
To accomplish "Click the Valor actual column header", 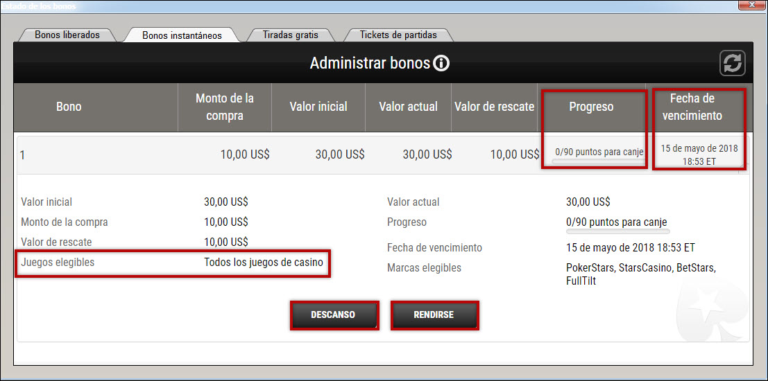I will pos(409,107).
